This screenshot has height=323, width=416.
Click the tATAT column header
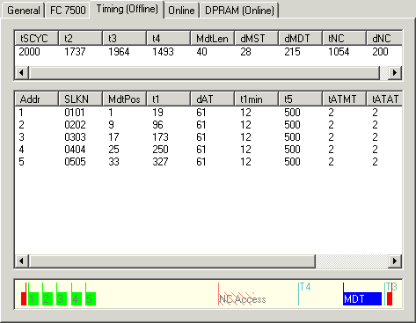click(384, 99)
